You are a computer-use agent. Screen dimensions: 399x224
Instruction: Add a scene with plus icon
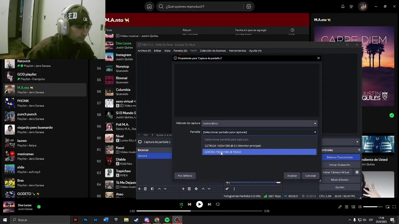(x=139, y=189)
